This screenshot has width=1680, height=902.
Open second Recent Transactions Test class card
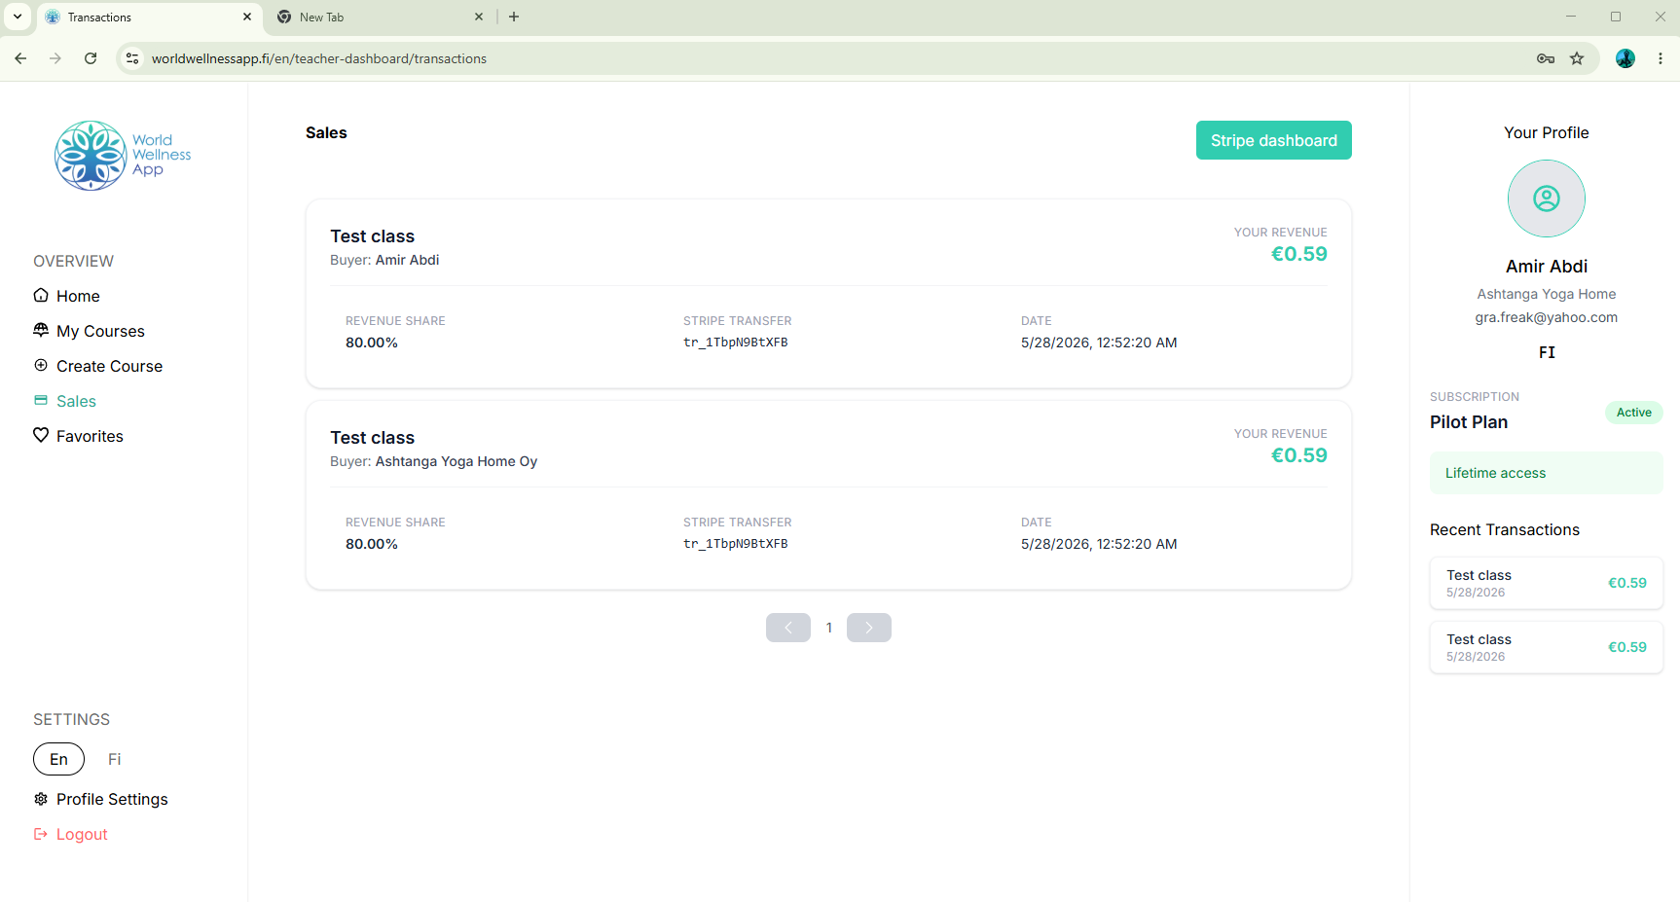[x=1547, y=647]
